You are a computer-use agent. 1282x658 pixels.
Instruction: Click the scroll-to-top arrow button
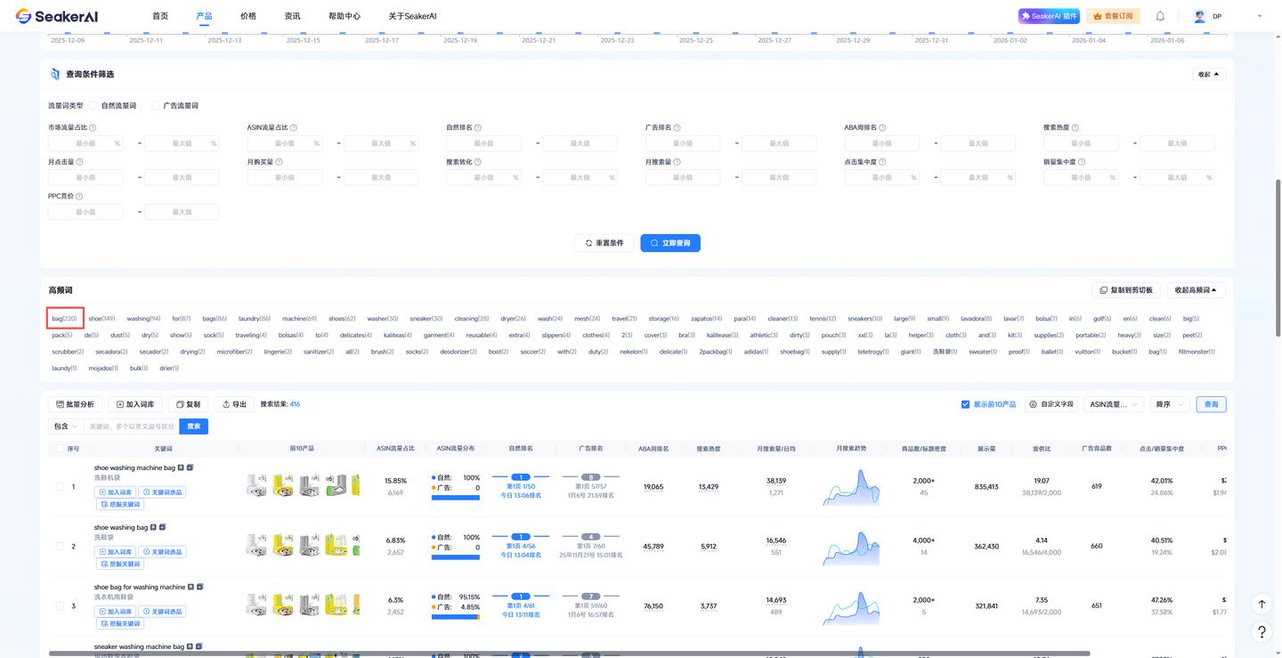pyautogui.click(x=1262, y=604)
